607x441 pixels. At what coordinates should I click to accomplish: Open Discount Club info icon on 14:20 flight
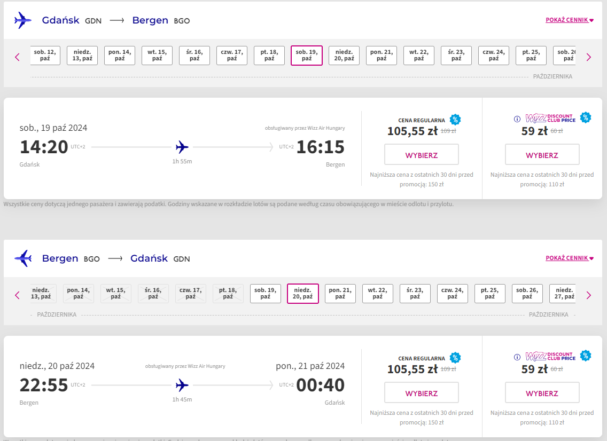click(x=517, y=119)
